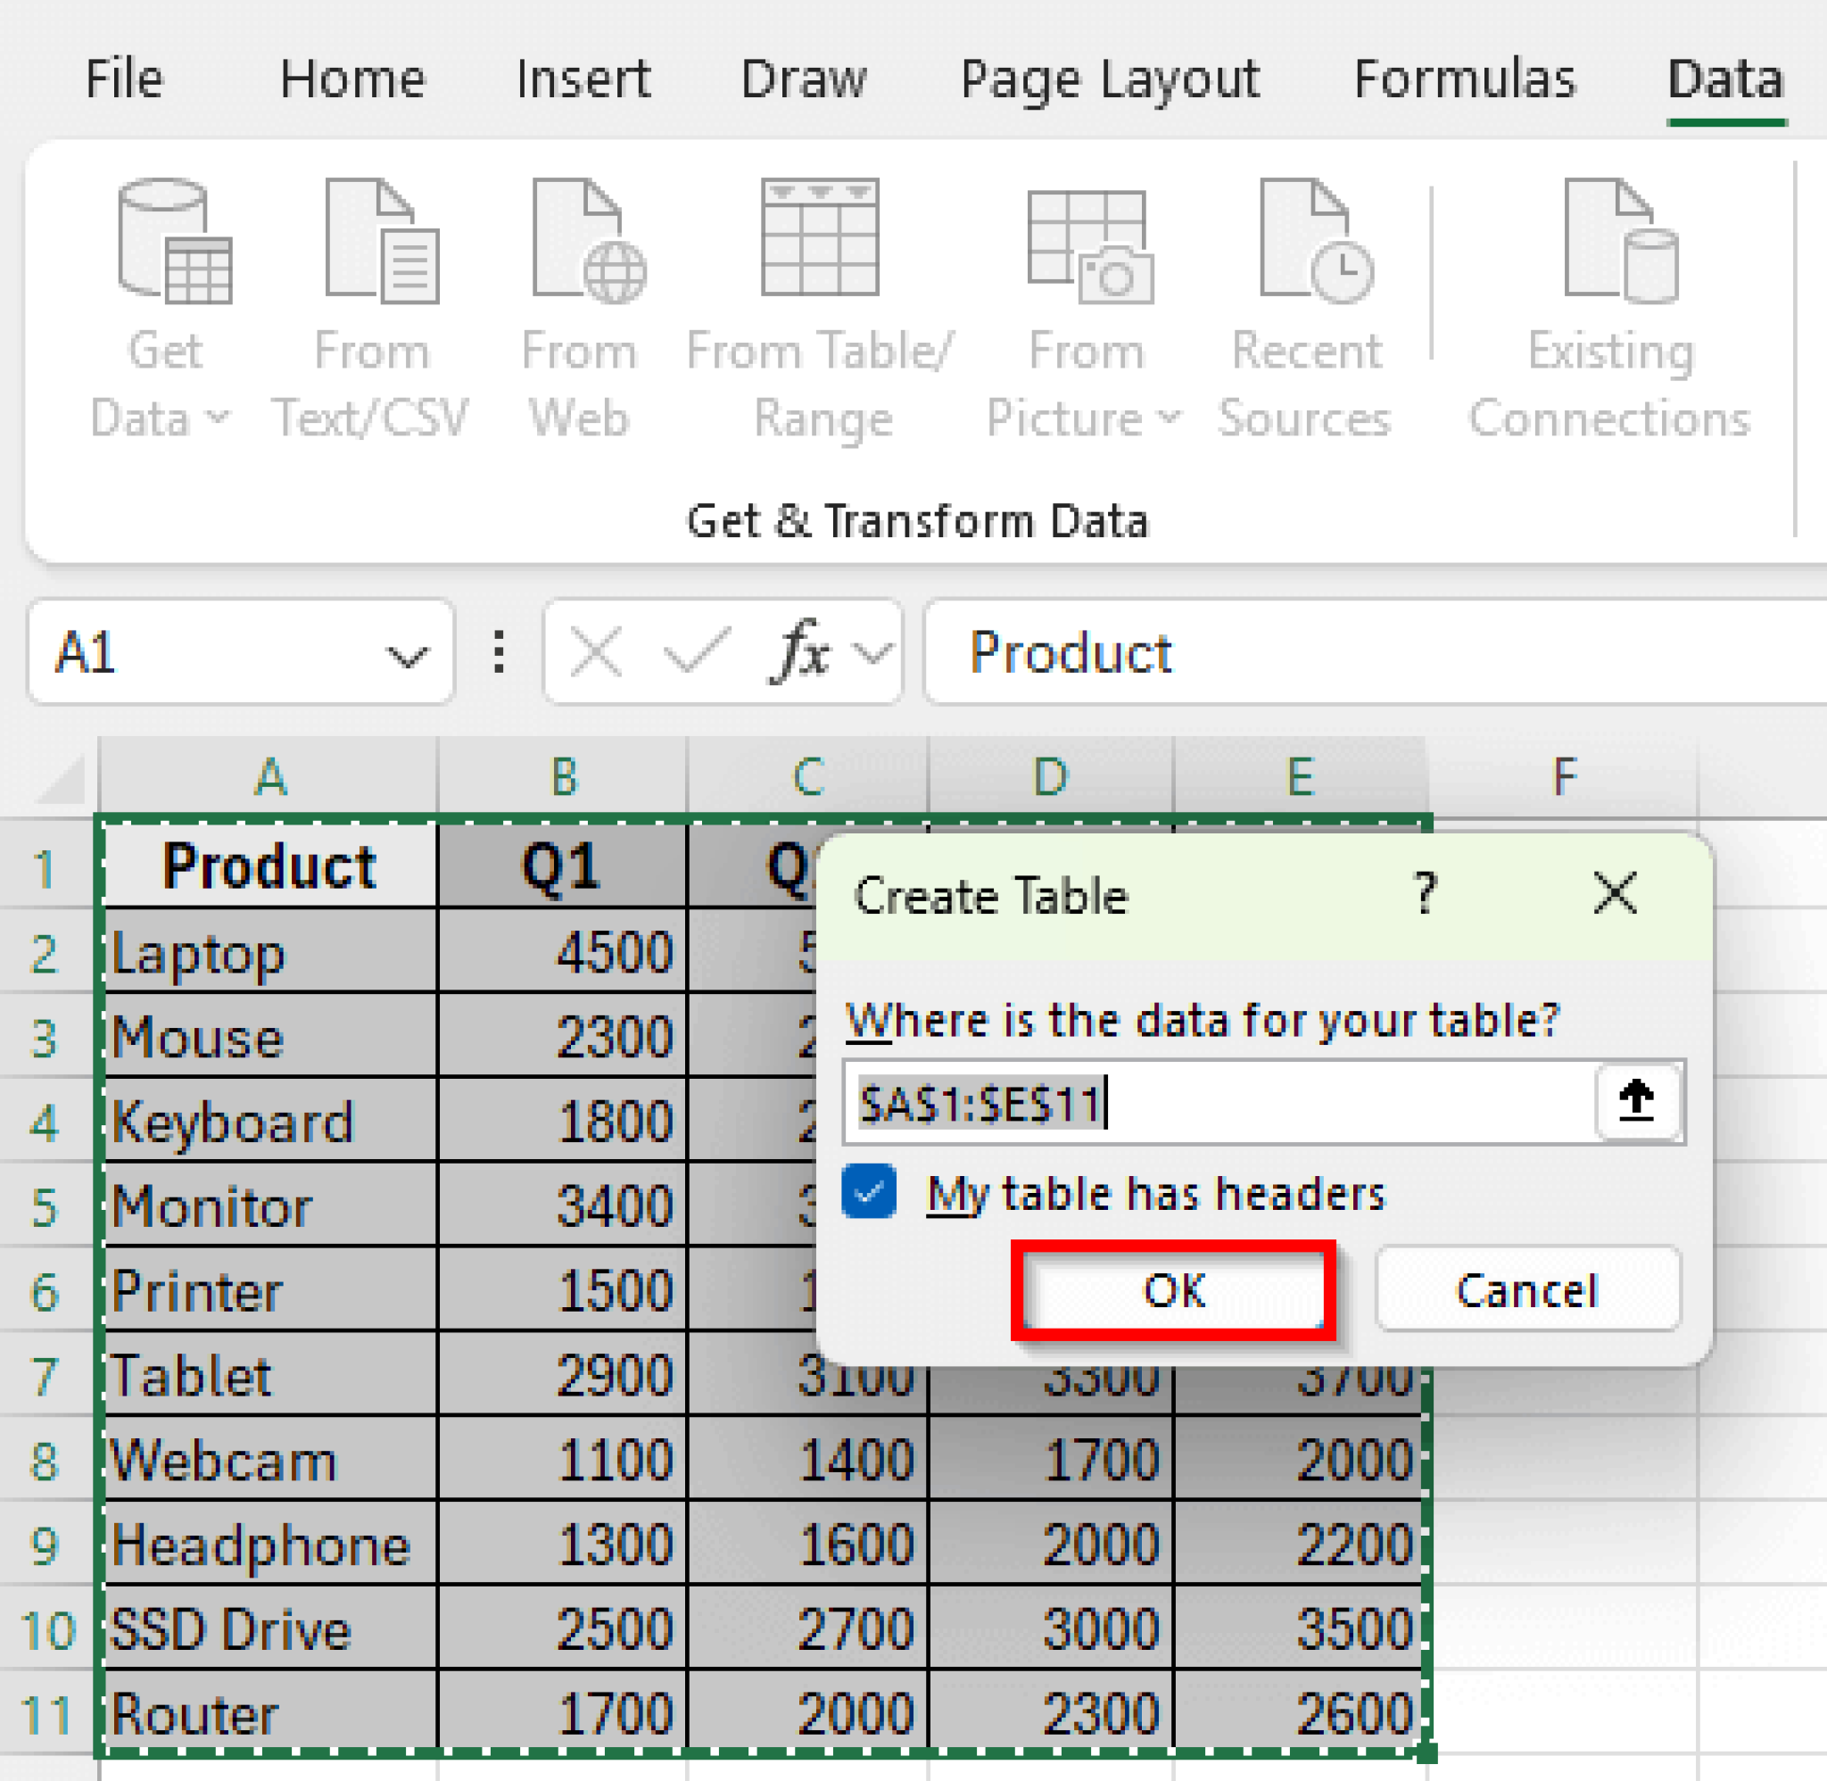The width and height of the screenshot is (1827, 1781).
Task: Uncheck My table has headers
Action: point(870,1193)
